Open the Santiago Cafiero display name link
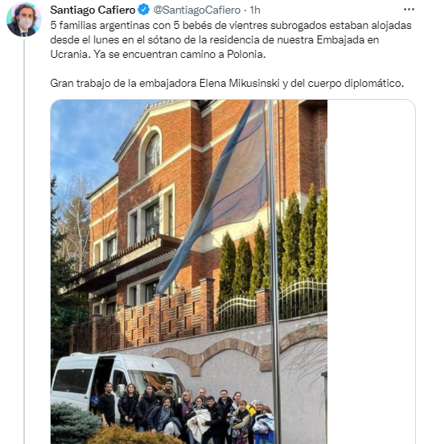The width and height of the screenshot is (424, 444). [93, 10]
